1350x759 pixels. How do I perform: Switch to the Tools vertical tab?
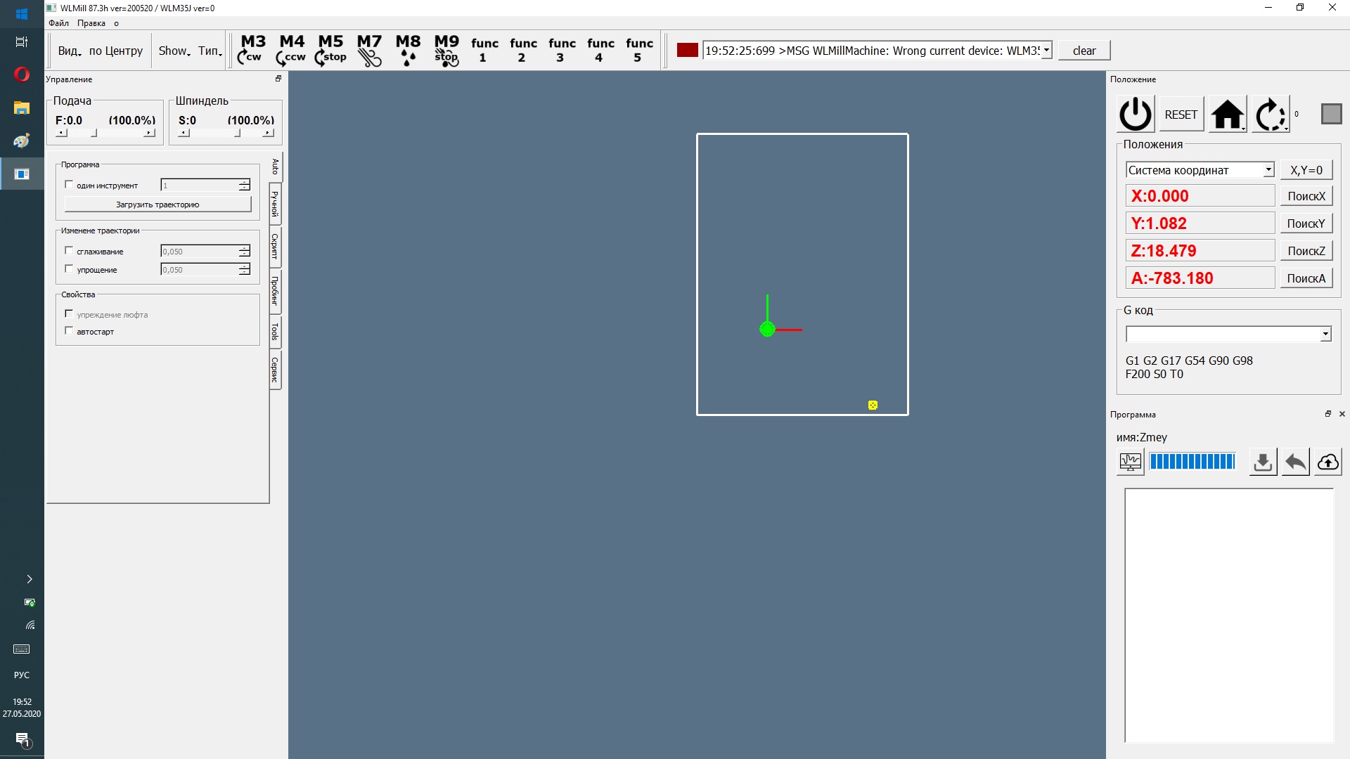(275, 332)
